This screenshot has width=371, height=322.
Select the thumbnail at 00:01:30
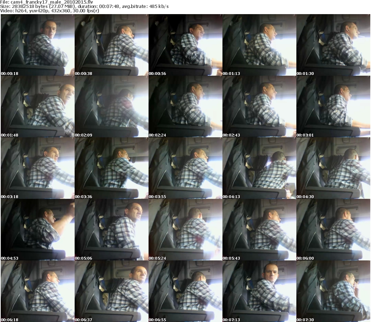[x=333, y=45]
